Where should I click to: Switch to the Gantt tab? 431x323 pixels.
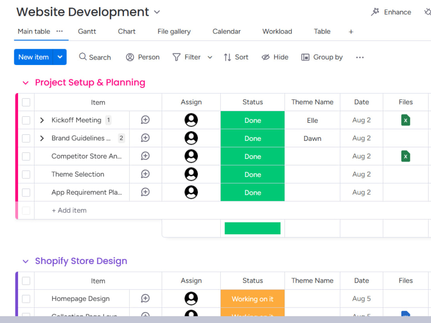click(87, 31)
